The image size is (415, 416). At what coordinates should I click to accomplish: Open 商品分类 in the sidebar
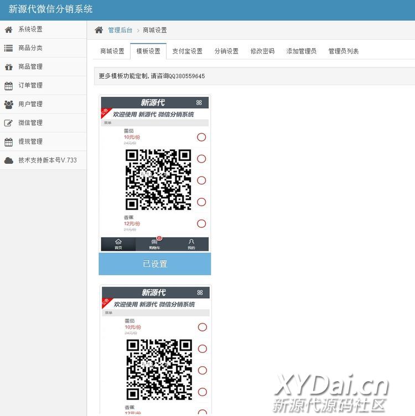pyautogui.click(x=43, y=48)
